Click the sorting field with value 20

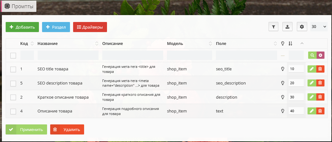coord(296,83)
